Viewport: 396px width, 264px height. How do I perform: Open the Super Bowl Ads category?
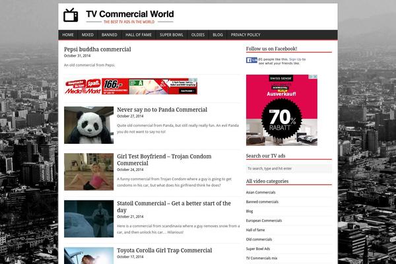258,249
